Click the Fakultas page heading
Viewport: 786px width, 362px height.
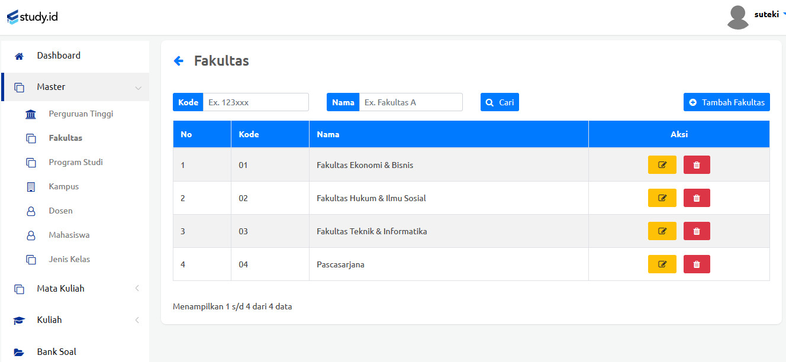point(221,61)
